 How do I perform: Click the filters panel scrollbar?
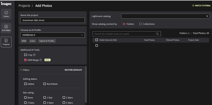coord(86,84)
